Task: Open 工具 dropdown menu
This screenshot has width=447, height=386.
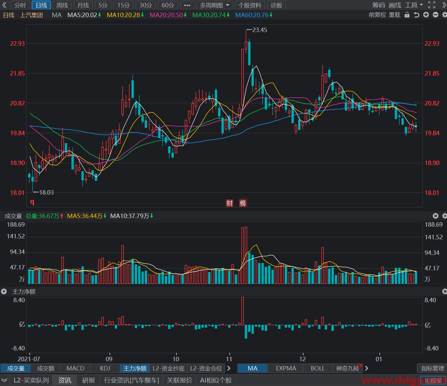Action: tap(414, 5)
